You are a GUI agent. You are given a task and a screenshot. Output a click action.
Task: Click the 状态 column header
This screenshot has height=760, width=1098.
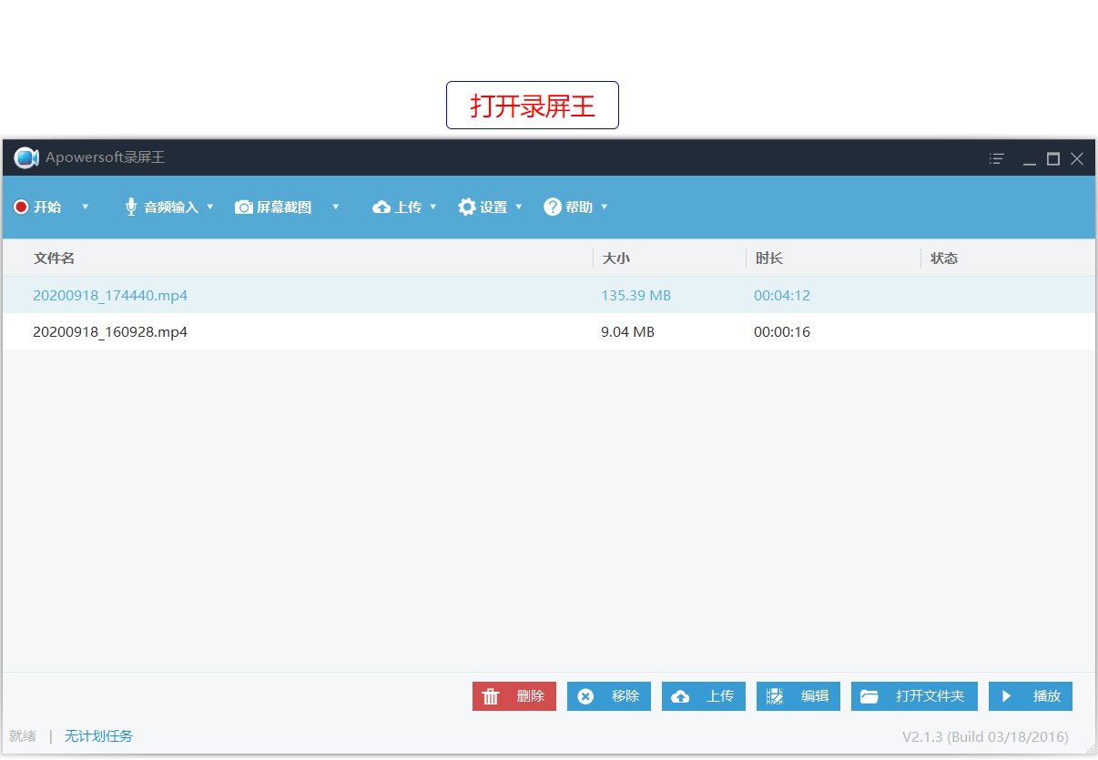tap(944, 258)
